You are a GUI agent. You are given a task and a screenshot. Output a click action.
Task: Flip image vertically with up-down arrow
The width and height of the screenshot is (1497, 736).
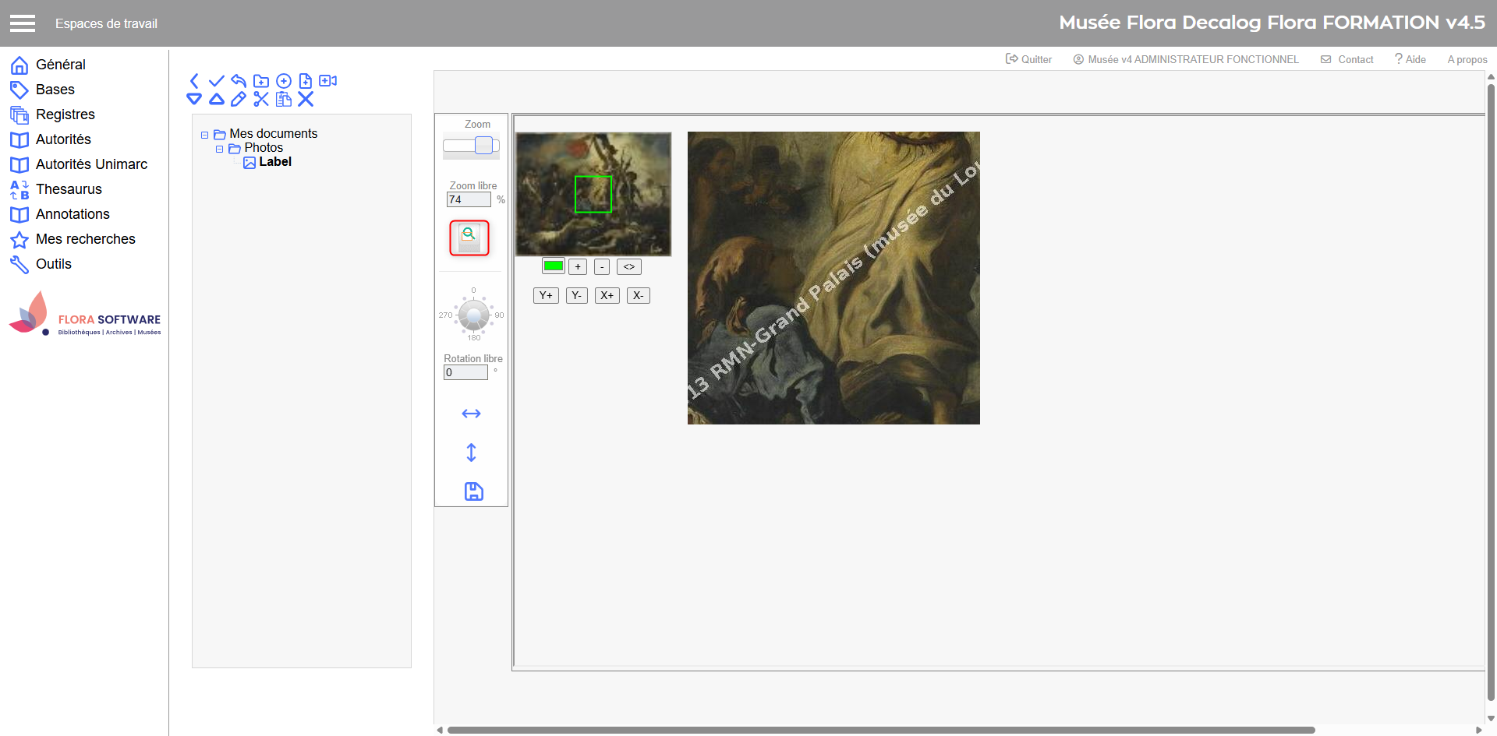471,453
